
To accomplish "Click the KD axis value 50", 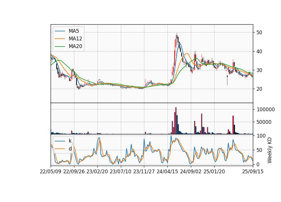I will 259,150.
